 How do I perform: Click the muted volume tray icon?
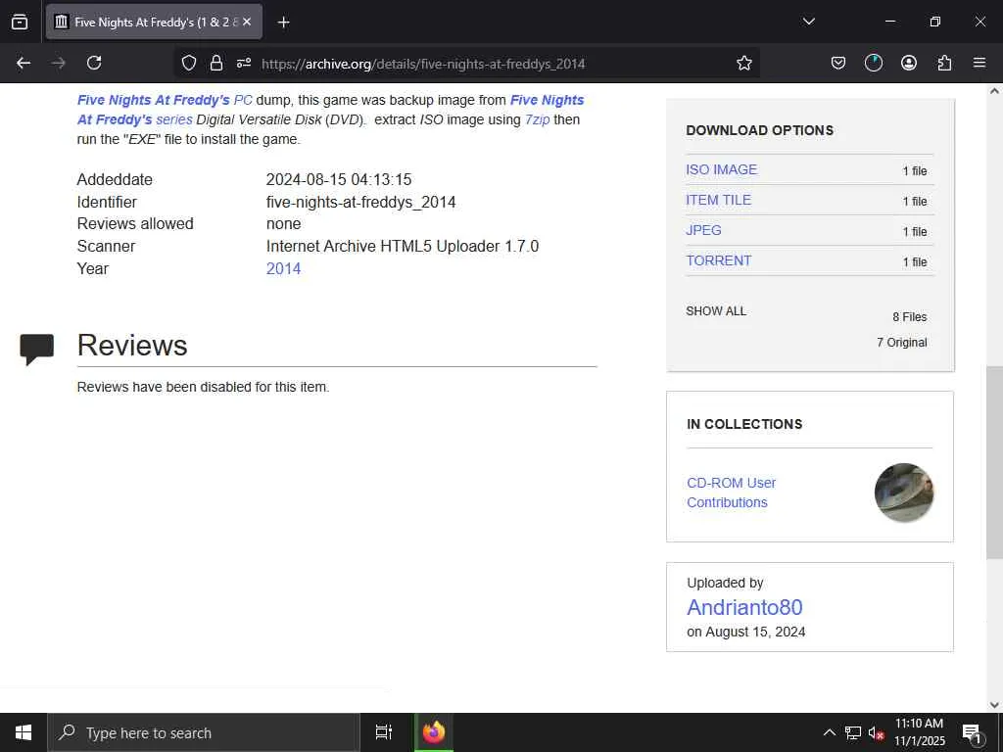pyautogui.click(x=876, y=732)
